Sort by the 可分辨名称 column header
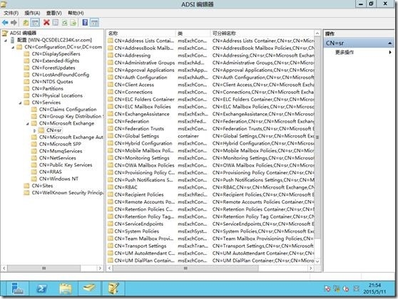398x299 pixels. 262,33
